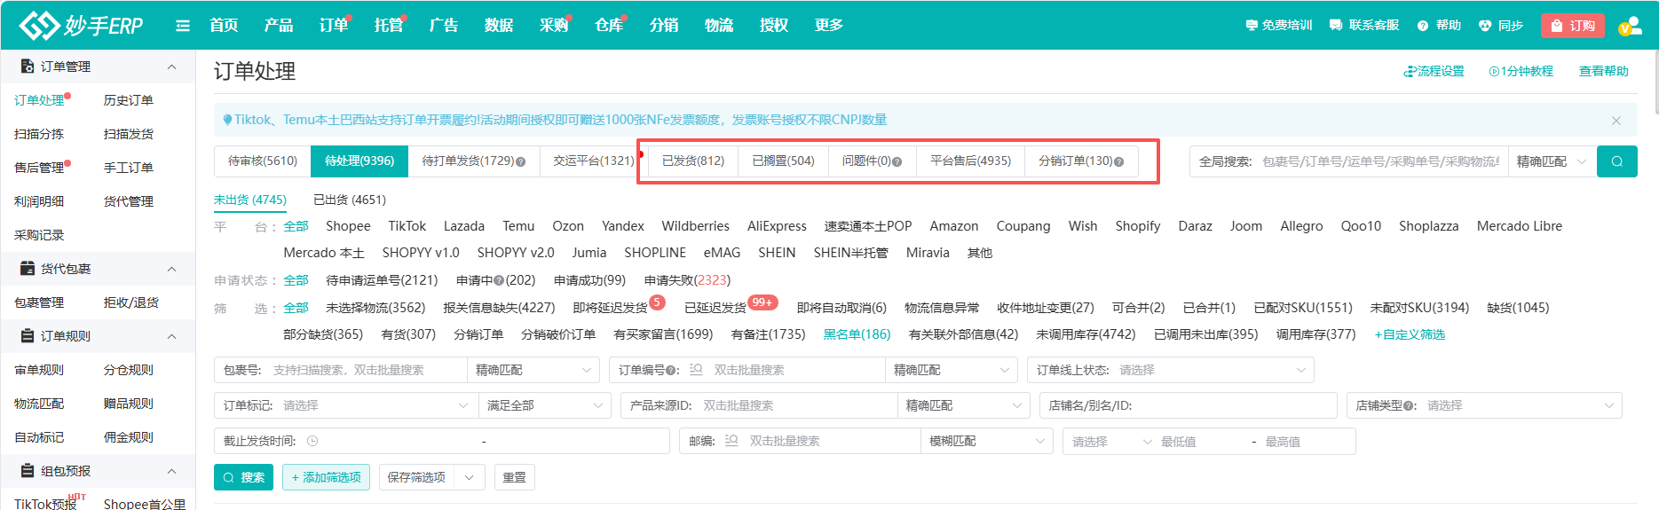The width and height of the screenshot is (1659, 510).
Task: Open the 包裹号 精确匹配 dropdown
Action: tap(533, 370)
